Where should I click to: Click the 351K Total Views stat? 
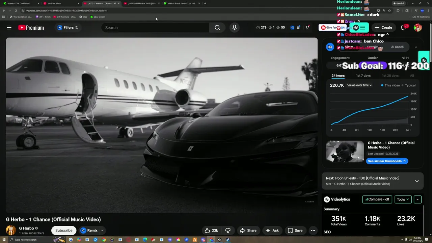pyautogui.click(x=339, y=221)
